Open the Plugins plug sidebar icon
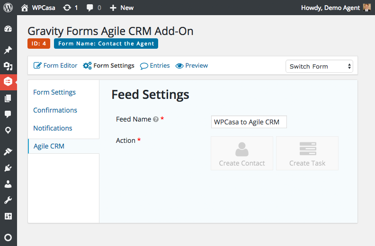Image resolution: width=375 pixels, height=246 pixels. click(8, 168)
